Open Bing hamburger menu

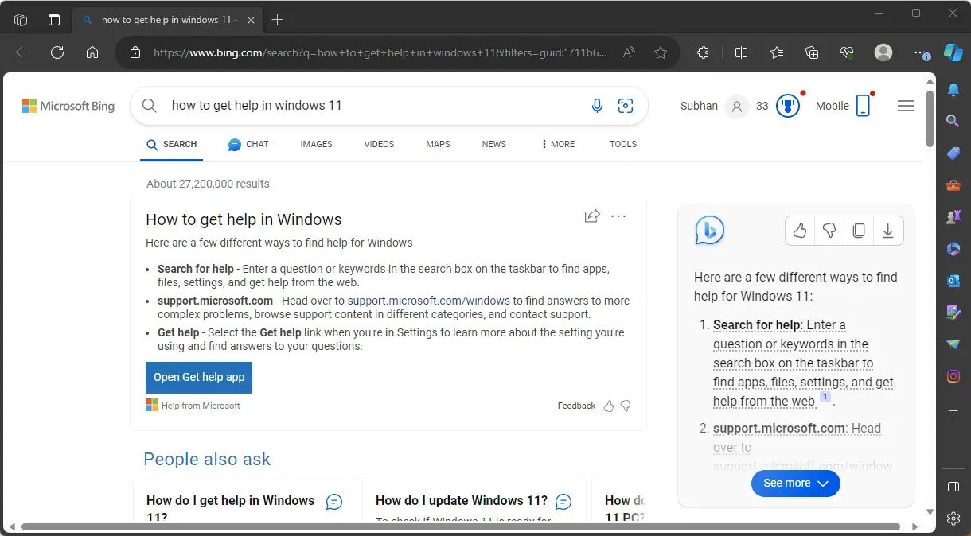tap(906, 106)
